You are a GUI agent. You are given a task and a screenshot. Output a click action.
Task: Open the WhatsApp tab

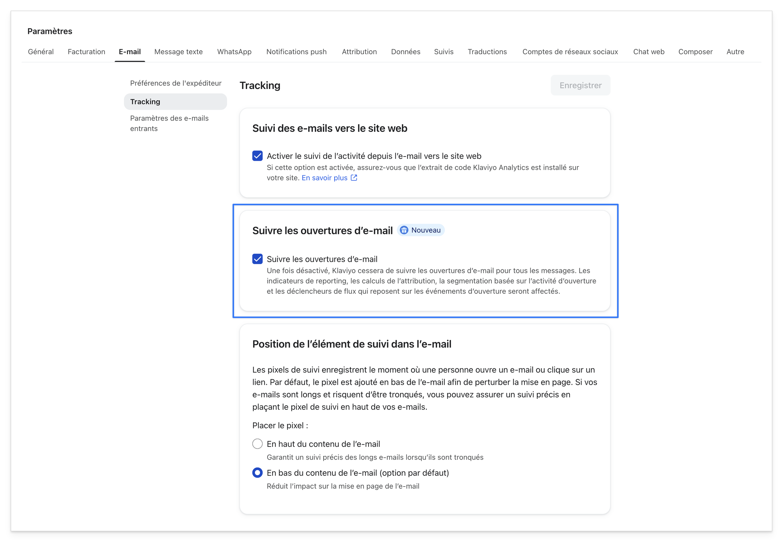click(x=234, y=52)
